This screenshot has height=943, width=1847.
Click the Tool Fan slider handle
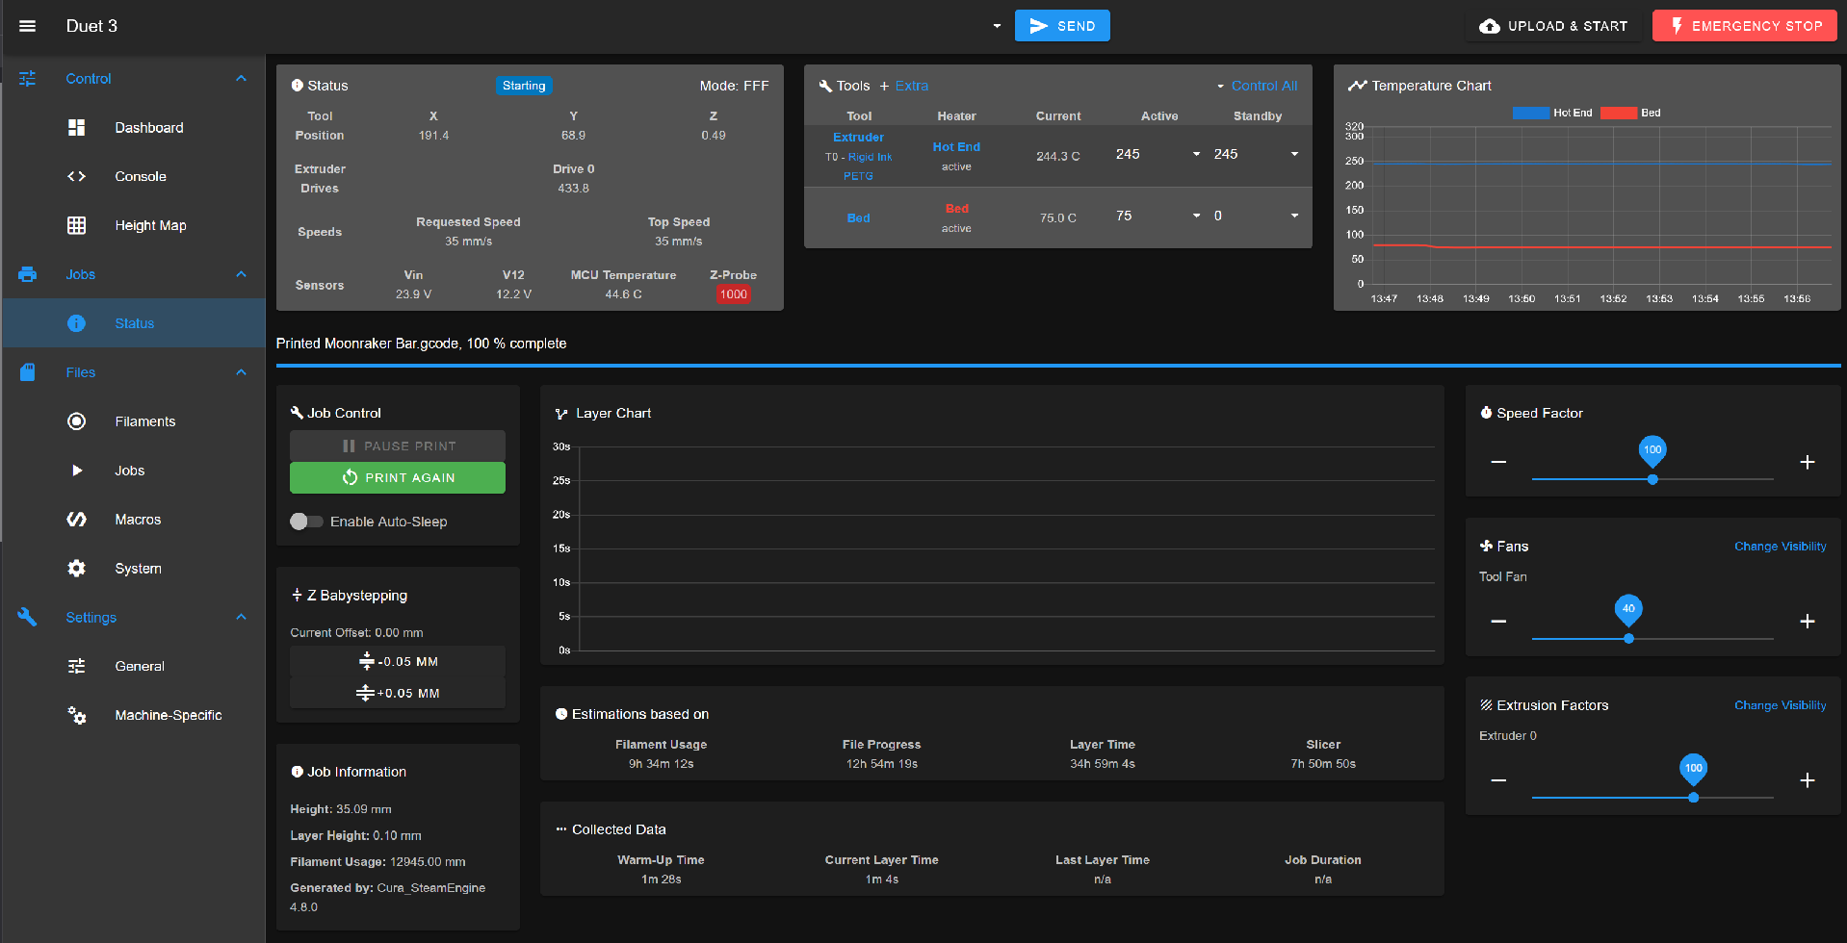click(x=1628, y=638)
